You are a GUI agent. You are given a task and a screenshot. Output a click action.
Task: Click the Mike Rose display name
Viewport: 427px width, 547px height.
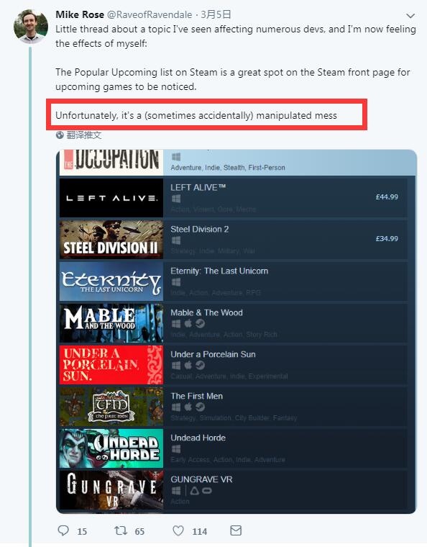coord(80,14)
